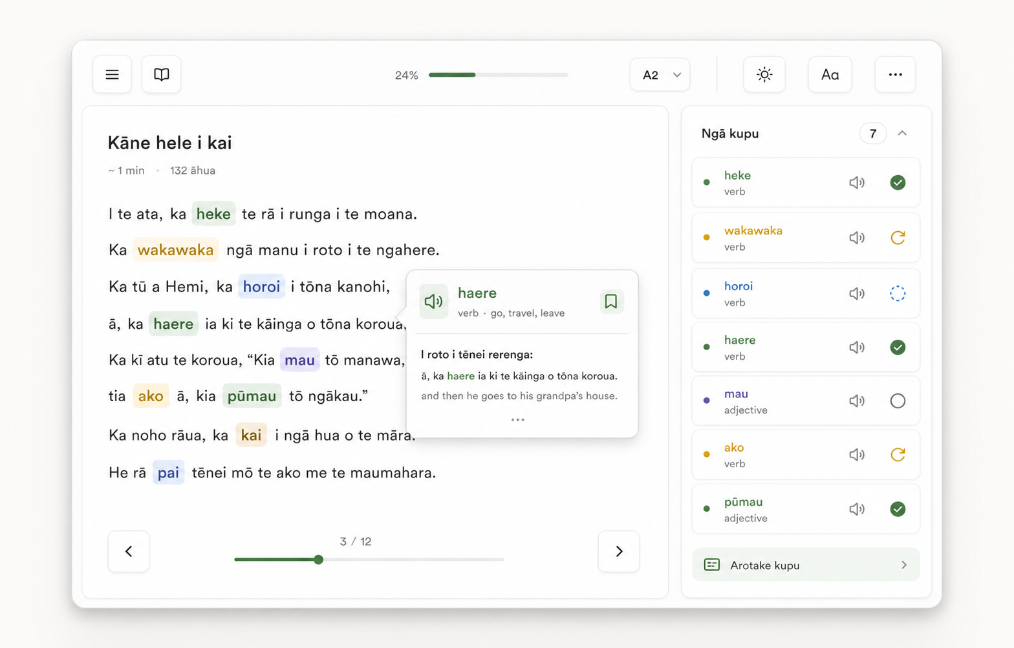Play haere pronunciation in popup
1014x648 pixels.
tap(433, 301)
